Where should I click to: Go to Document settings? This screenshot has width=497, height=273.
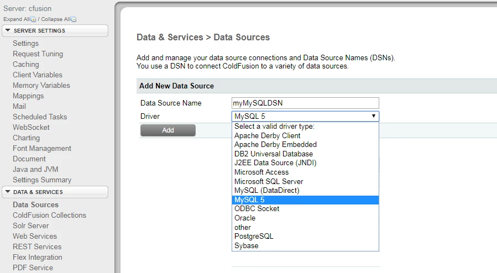[x=29, y=159]
